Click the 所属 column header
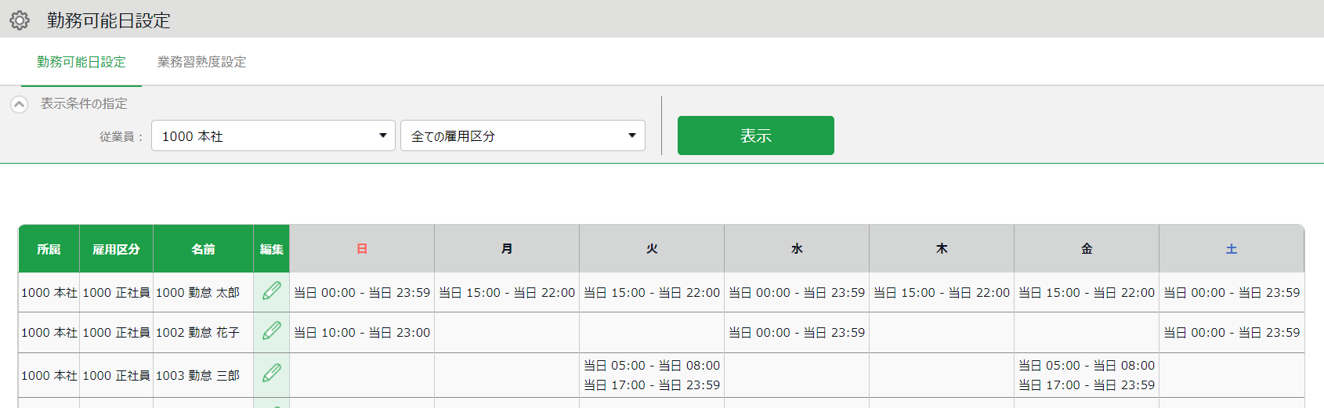The height and width of the screenshot is (408, 1324). click(x=49, y=249)
